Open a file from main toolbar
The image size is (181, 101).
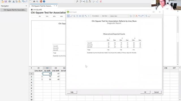pos(3,1)
